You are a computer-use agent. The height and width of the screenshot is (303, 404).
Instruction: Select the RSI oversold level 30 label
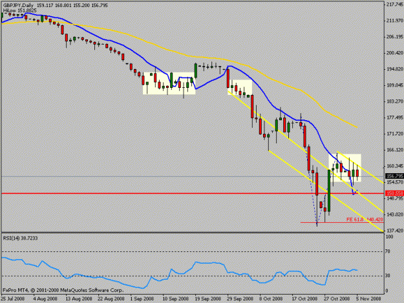point(388,276)
